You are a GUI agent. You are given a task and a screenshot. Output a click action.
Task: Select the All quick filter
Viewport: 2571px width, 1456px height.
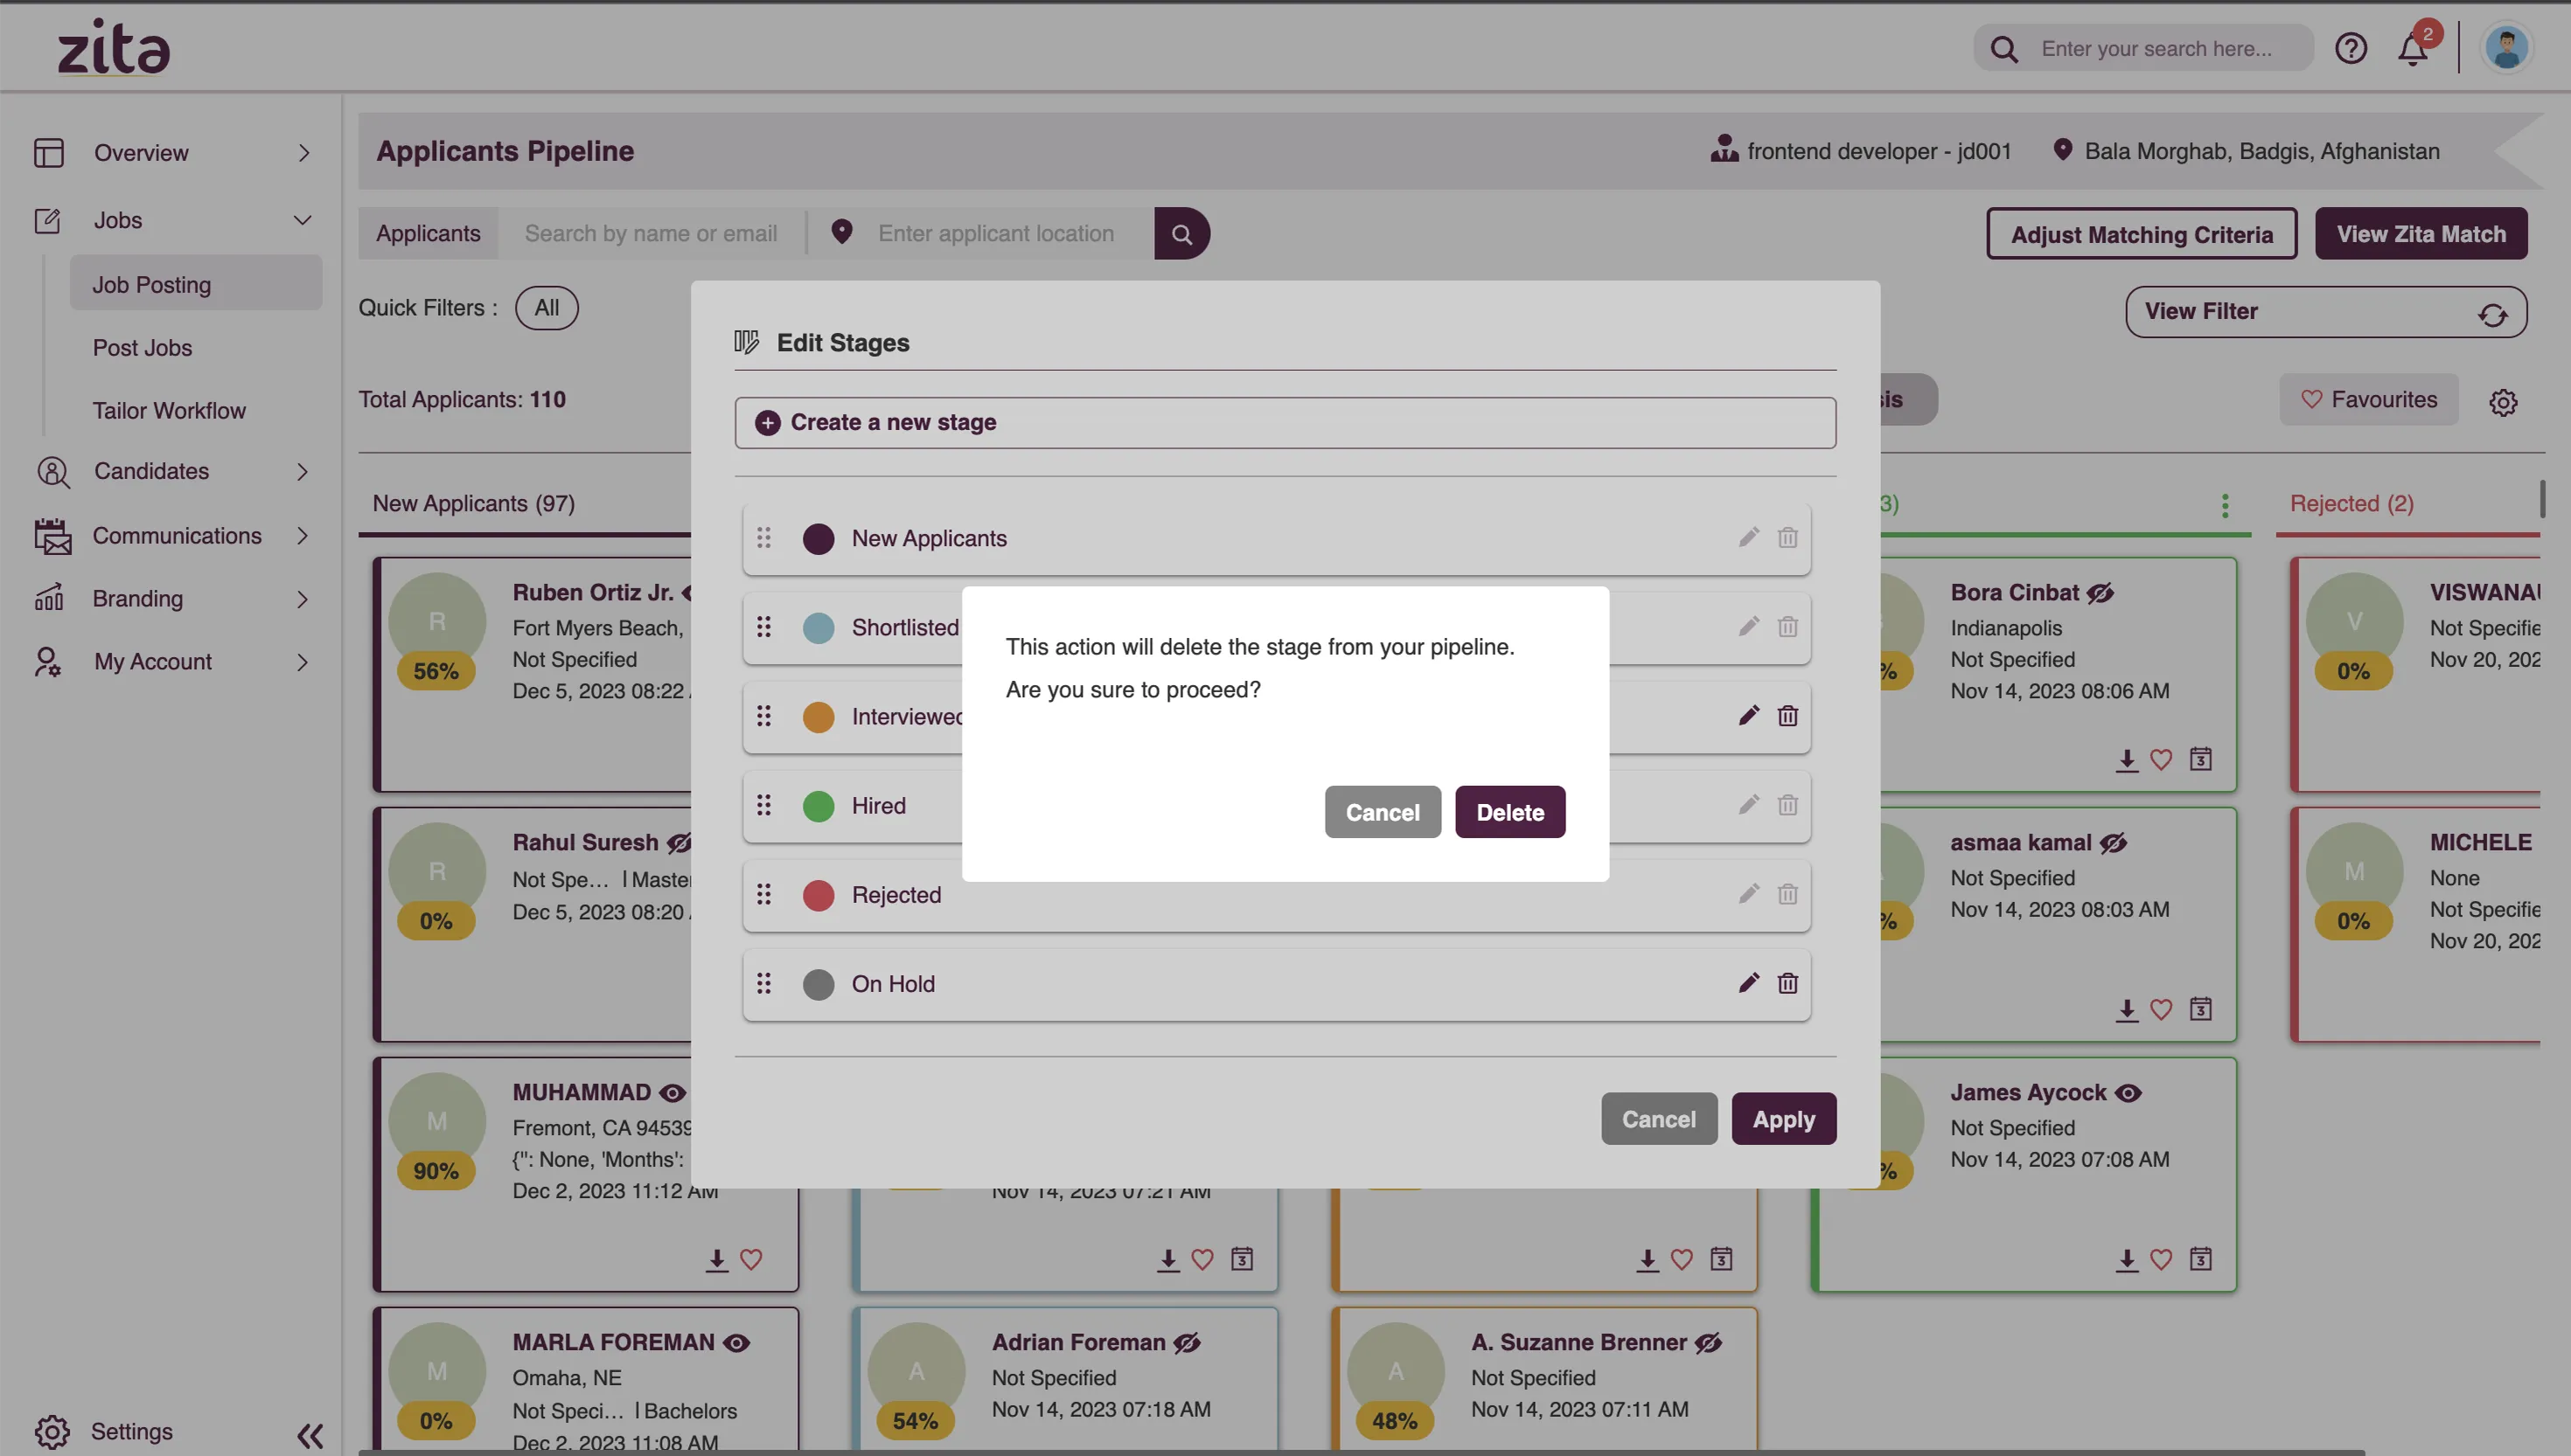pos(547,308)
